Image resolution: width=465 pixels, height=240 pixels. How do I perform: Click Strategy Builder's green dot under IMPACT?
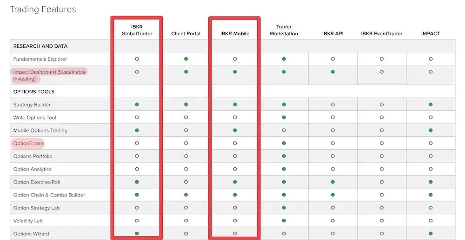coord(431,105)
